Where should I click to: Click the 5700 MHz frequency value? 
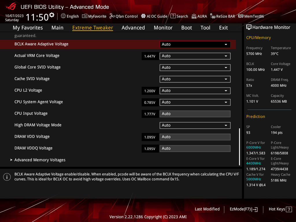point(254,54)
